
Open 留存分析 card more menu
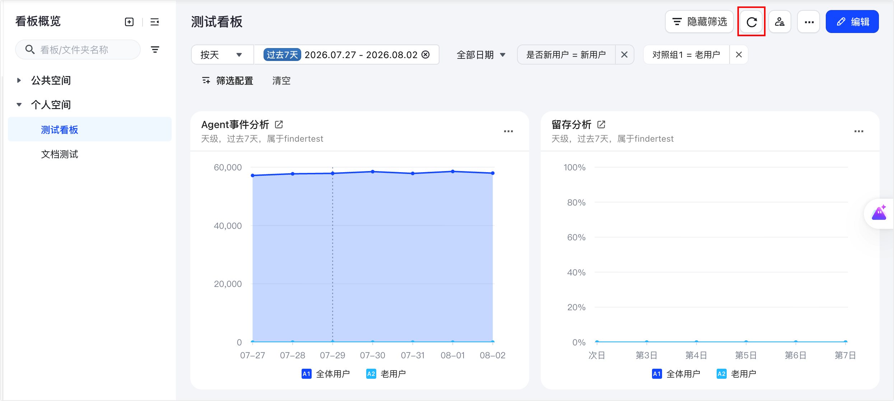click(859, 131)
